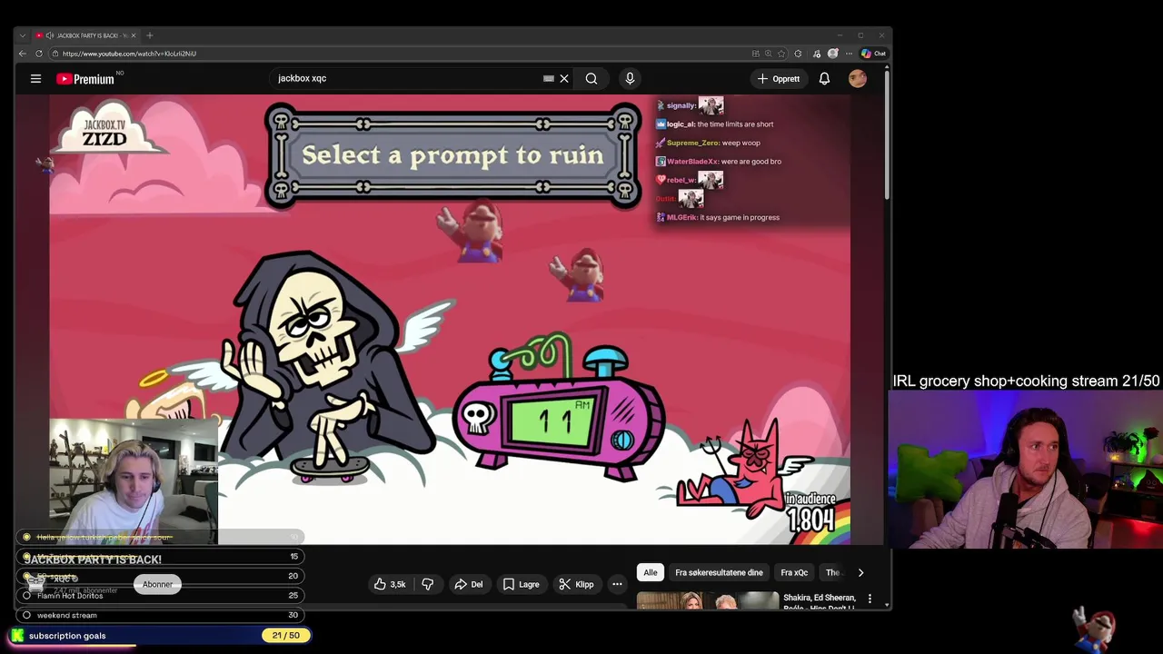The height and width of the screenshot is (654, 1163).
Task: Open the YouTube notifications bell
Action: (x=824, y=79)
